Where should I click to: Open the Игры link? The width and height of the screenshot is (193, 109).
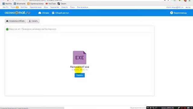pyautogui.click(x=46, y=7)
